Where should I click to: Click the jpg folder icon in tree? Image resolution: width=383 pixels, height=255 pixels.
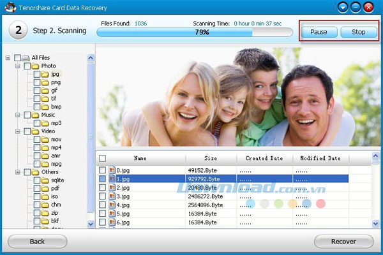45,74
